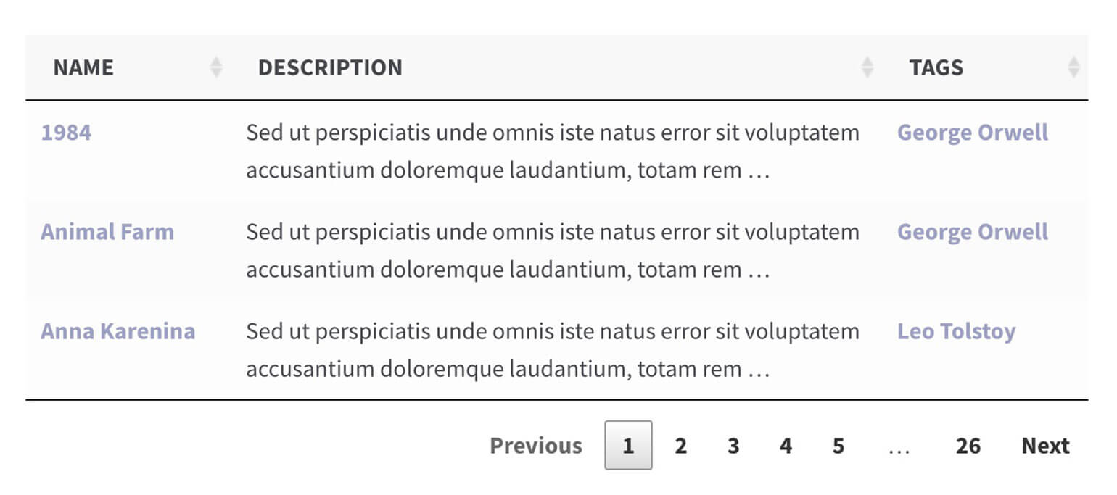Screen dimensions: 1117x495
Task: Click the sort arrows in Name column
Action: coord(215,67)
